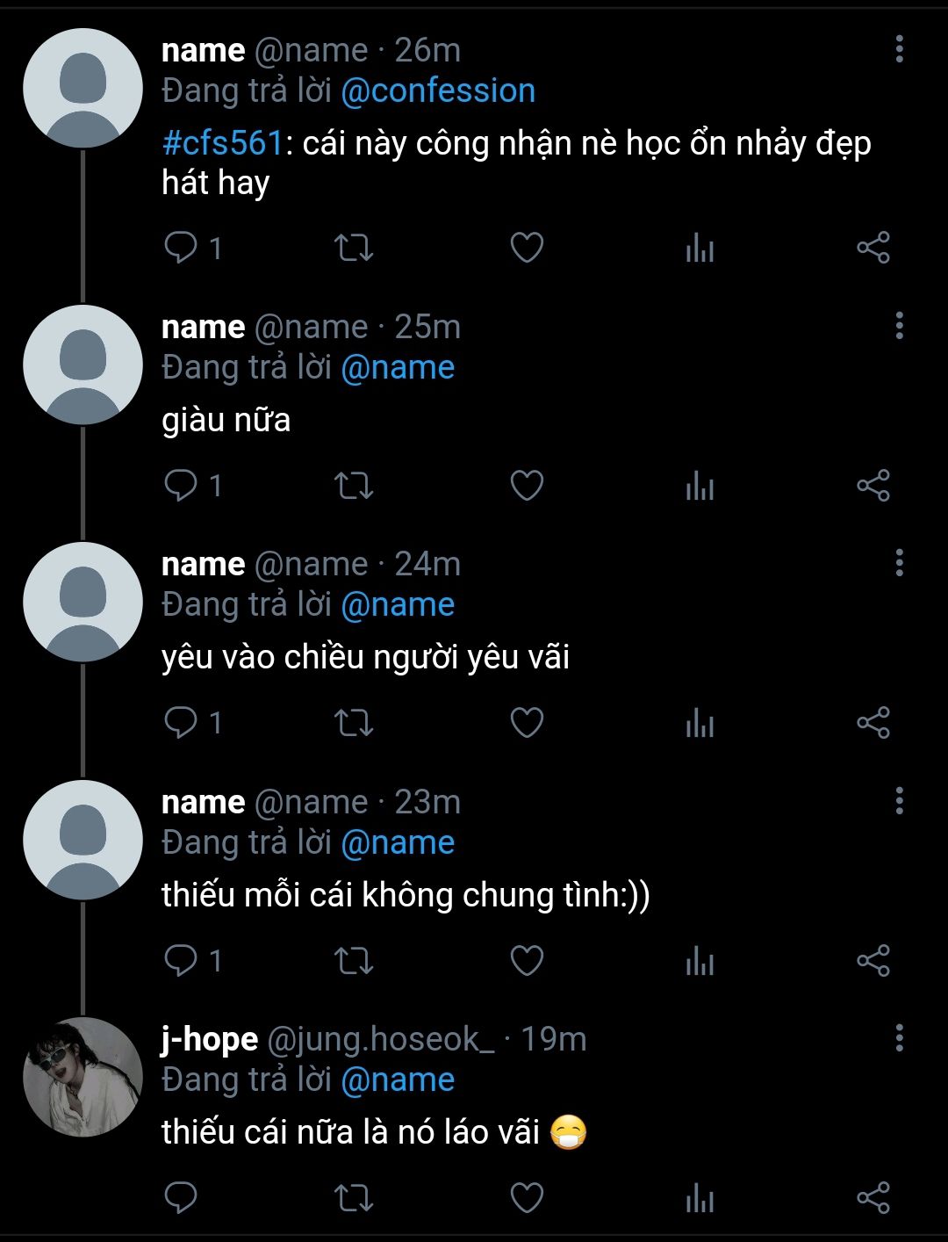948x1242 pixels.
Task: Like the "yêu vào chiều người yêu vãi" tweet
Action: click(527, 723)
